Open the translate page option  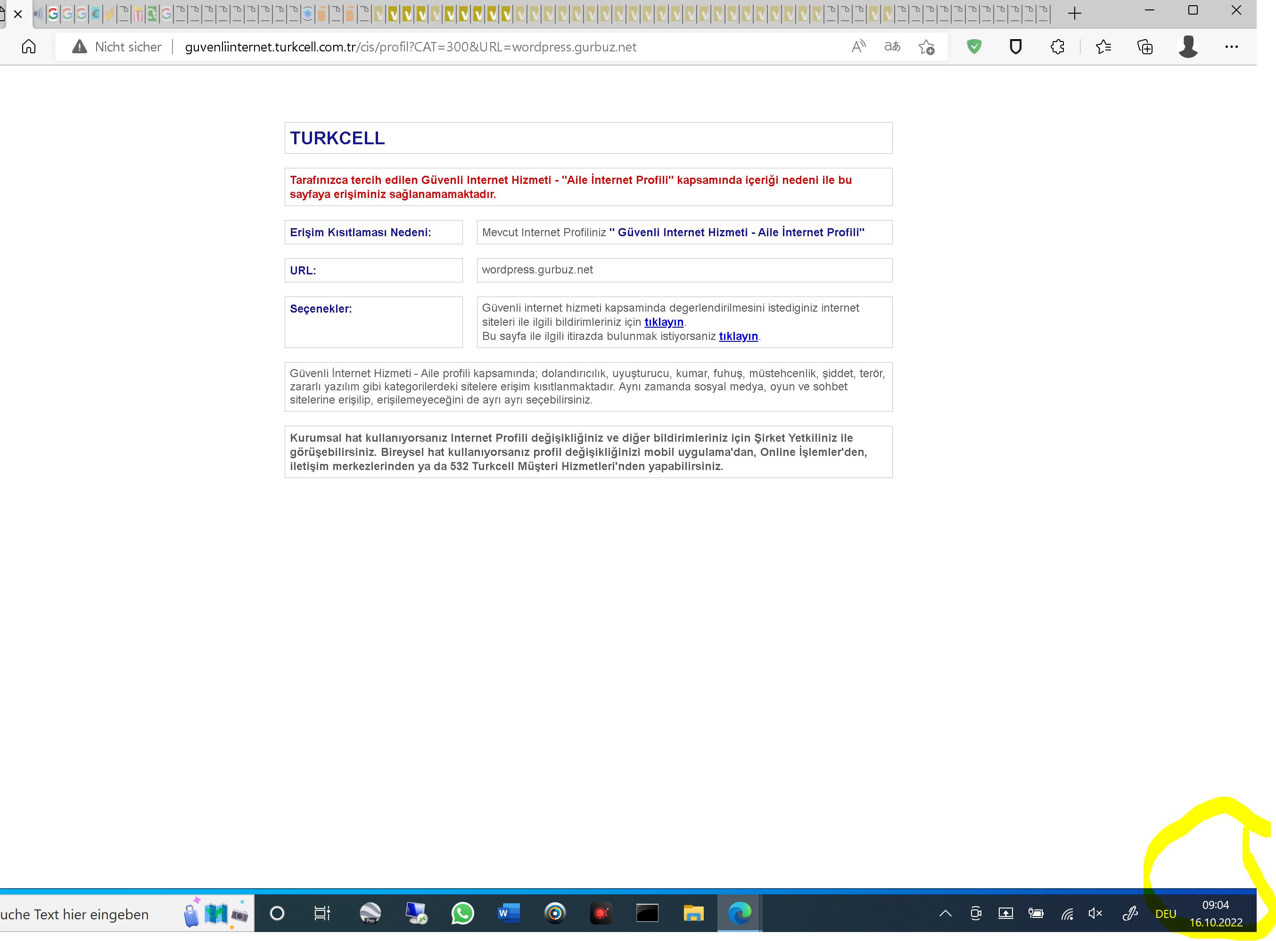(x=892, y=47)
